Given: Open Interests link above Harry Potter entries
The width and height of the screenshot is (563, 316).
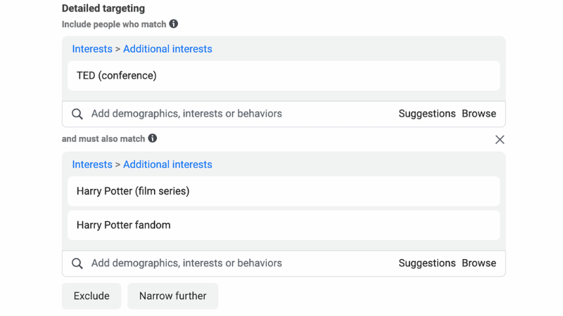Looking at the screenshot, I should tap(92, 164).
